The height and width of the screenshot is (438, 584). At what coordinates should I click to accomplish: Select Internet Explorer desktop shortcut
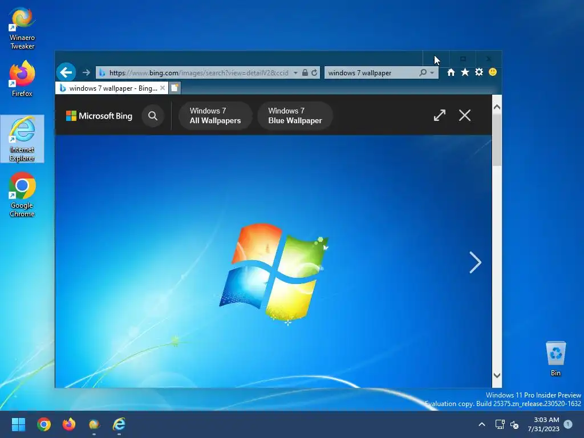22,139
